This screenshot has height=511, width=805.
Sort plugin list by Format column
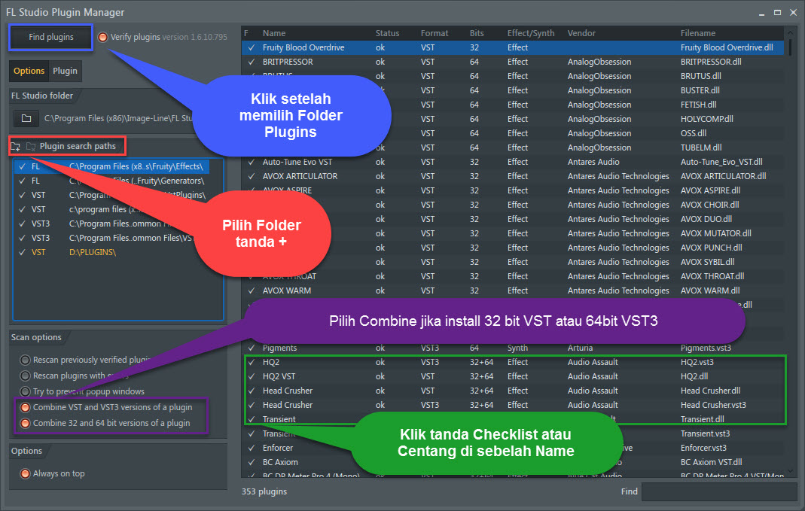tap(435, 33)
